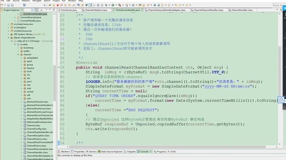Screen dimensions: 286x160
Task: Switch to EchoServer.java editor tab
Action: (69, 10)
